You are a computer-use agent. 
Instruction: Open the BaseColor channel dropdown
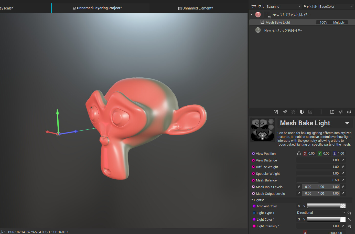point(336,6)
